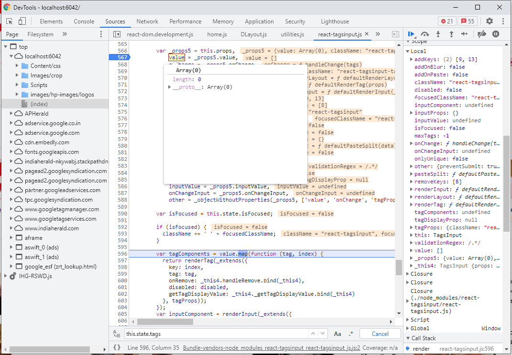Toggle breakpoint on line 567
This screenshot has width=512, height=355.
(x=122, y=57)
